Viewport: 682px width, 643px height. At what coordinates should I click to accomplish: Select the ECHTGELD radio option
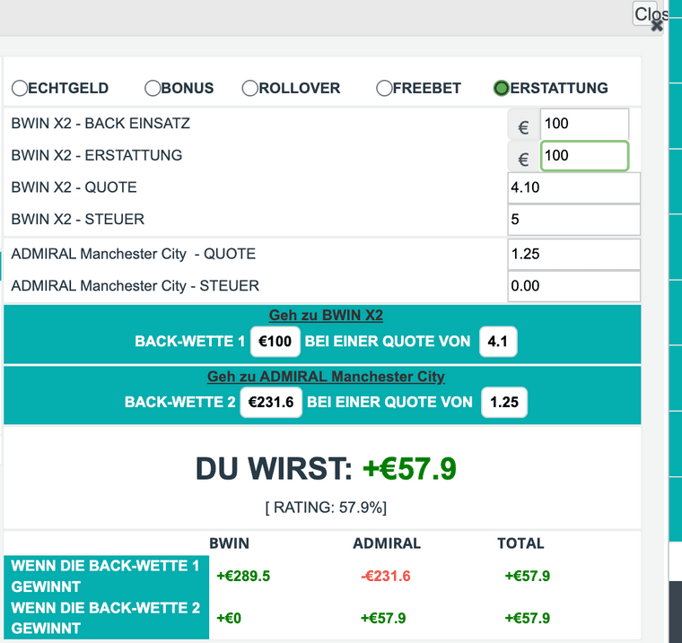tap(20, 88)
